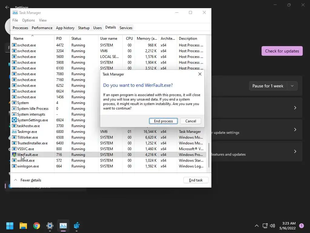This screenshot has width=310, height=233.
Task: Click Check for updates in Settings
Action: pos(282,51)
